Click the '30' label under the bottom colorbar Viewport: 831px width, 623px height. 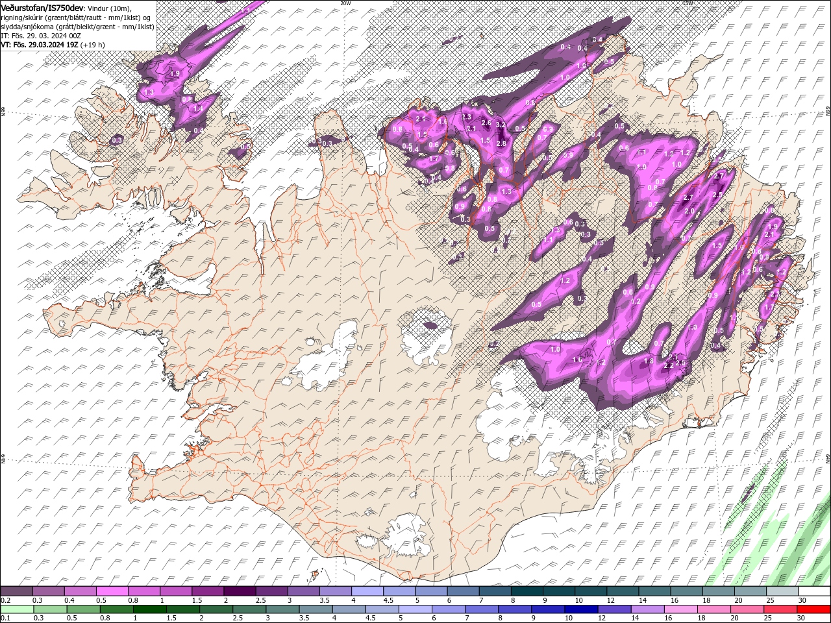pos(801,618)
